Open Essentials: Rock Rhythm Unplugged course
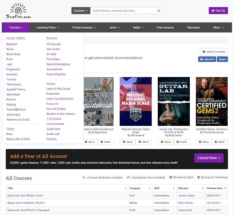This screenshot has width=233, height=215. (x=28, y=210)
